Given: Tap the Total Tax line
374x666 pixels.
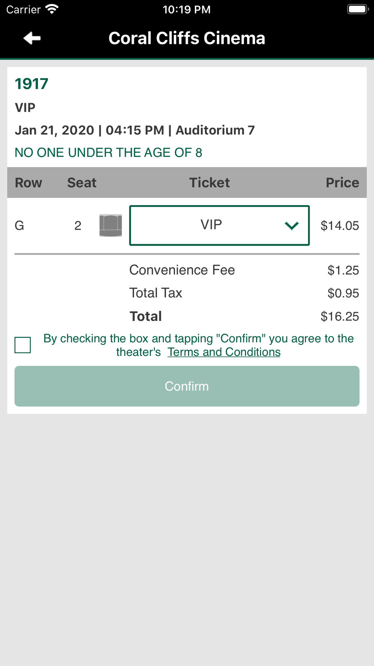Looking at the screenshot, I should [244, 293].
